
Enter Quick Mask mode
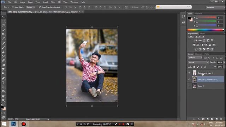(3, 113)
